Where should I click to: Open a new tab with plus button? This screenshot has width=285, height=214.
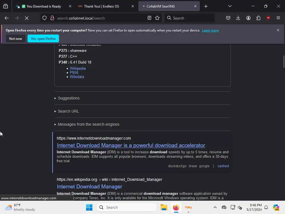[206, 6]
